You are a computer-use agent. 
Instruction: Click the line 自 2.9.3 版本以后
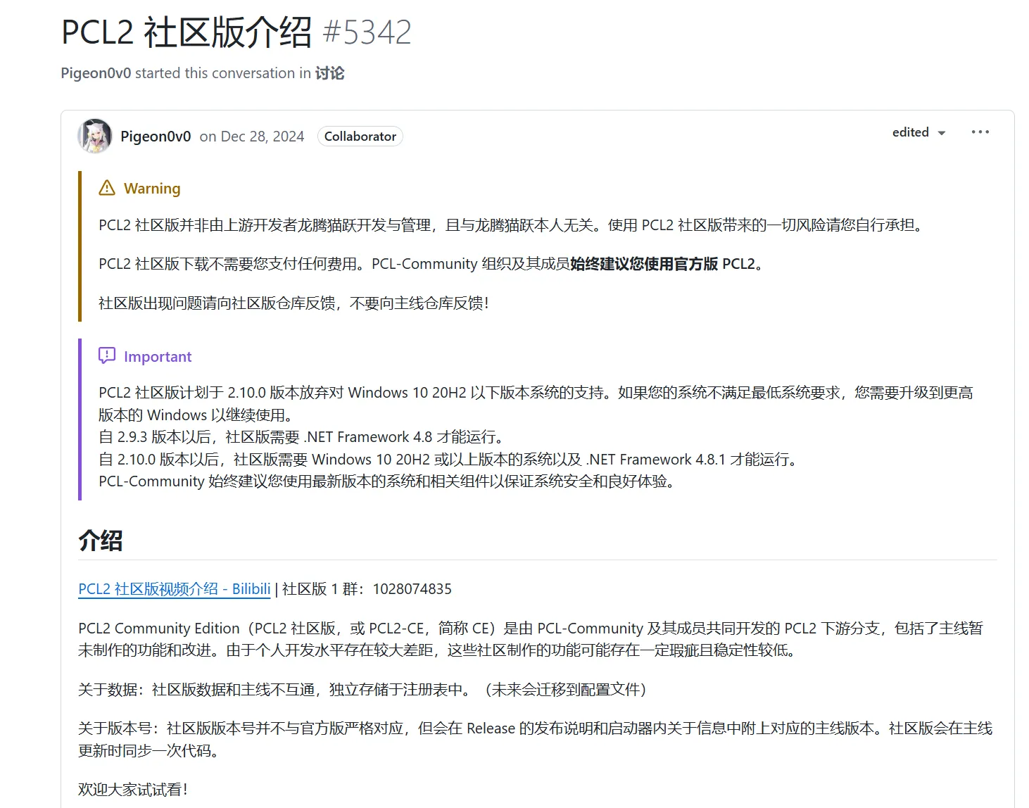[x=301, y=437]
